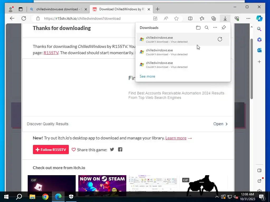Click the Open ad button
This screenshot has height=202, width=270.
[x=220, y=124]
